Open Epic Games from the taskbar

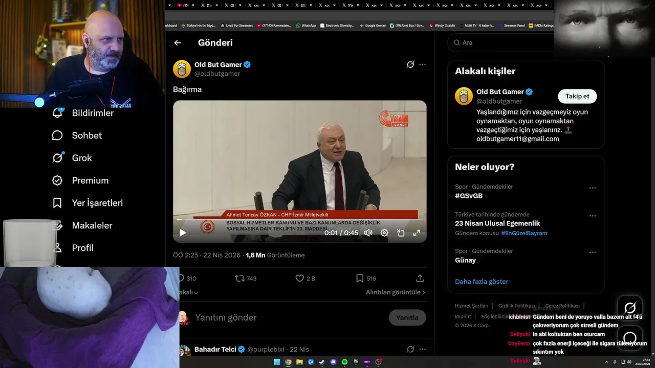(356, 362)
